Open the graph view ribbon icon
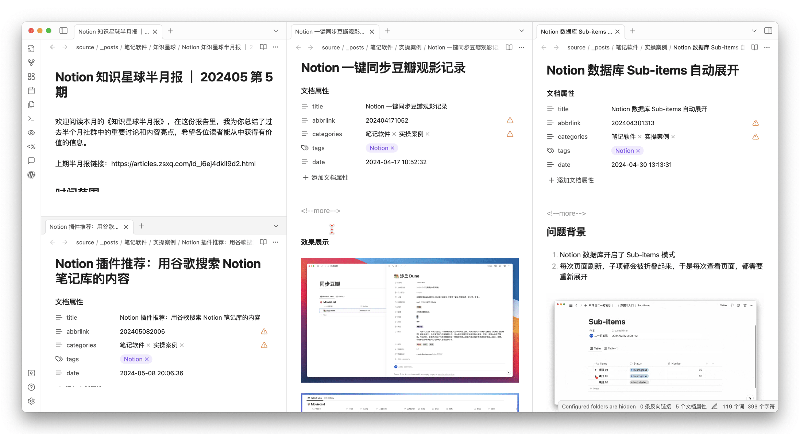The width and height of the screenshot is (800, 434). tap(31, 63)
